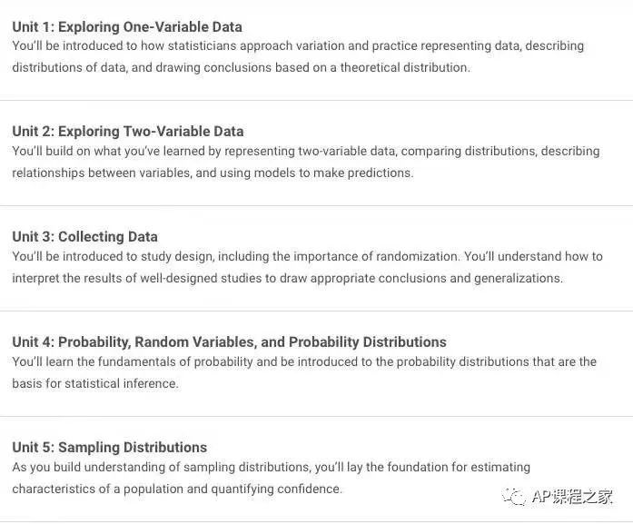
Task: Click the Unit 4 description on probability fundamentals
Action: coord(304,372)
